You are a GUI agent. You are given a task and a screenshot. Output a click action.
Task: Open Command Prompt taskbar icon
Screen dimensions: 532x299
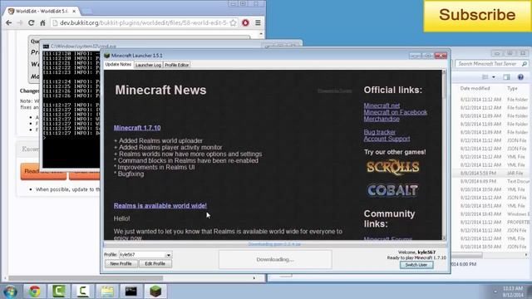tap(131, 292)
